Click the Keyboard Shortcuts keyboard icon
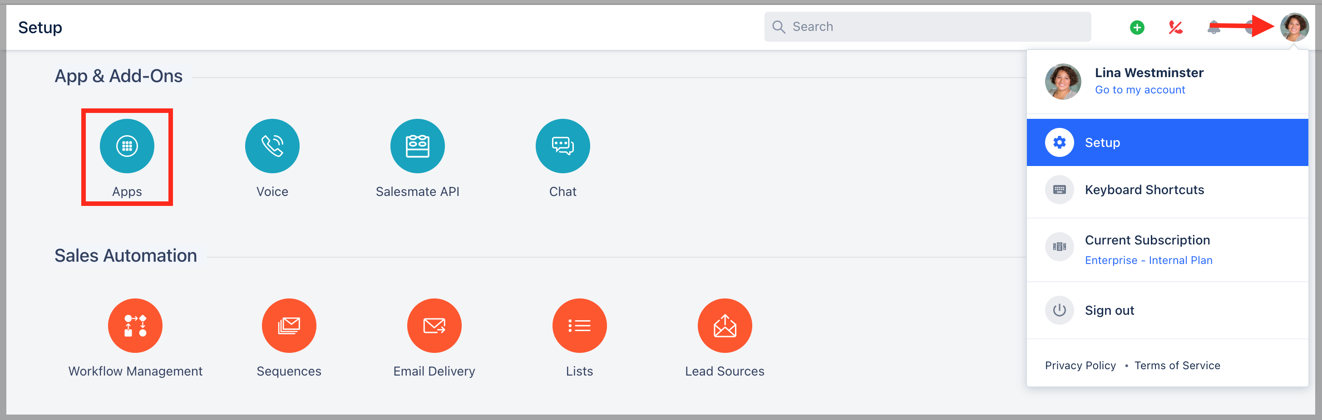 click(x=1059, y=190)
